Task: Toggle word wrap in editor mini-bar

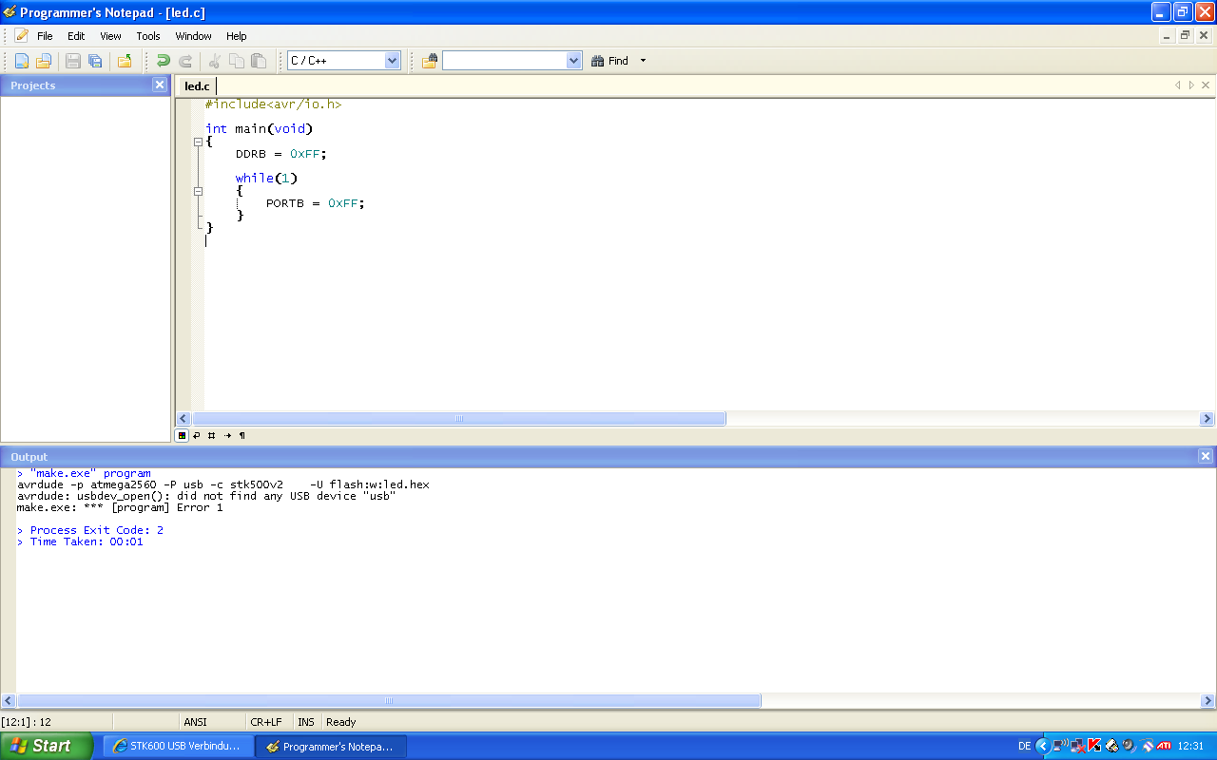Action: pos(197,435)
